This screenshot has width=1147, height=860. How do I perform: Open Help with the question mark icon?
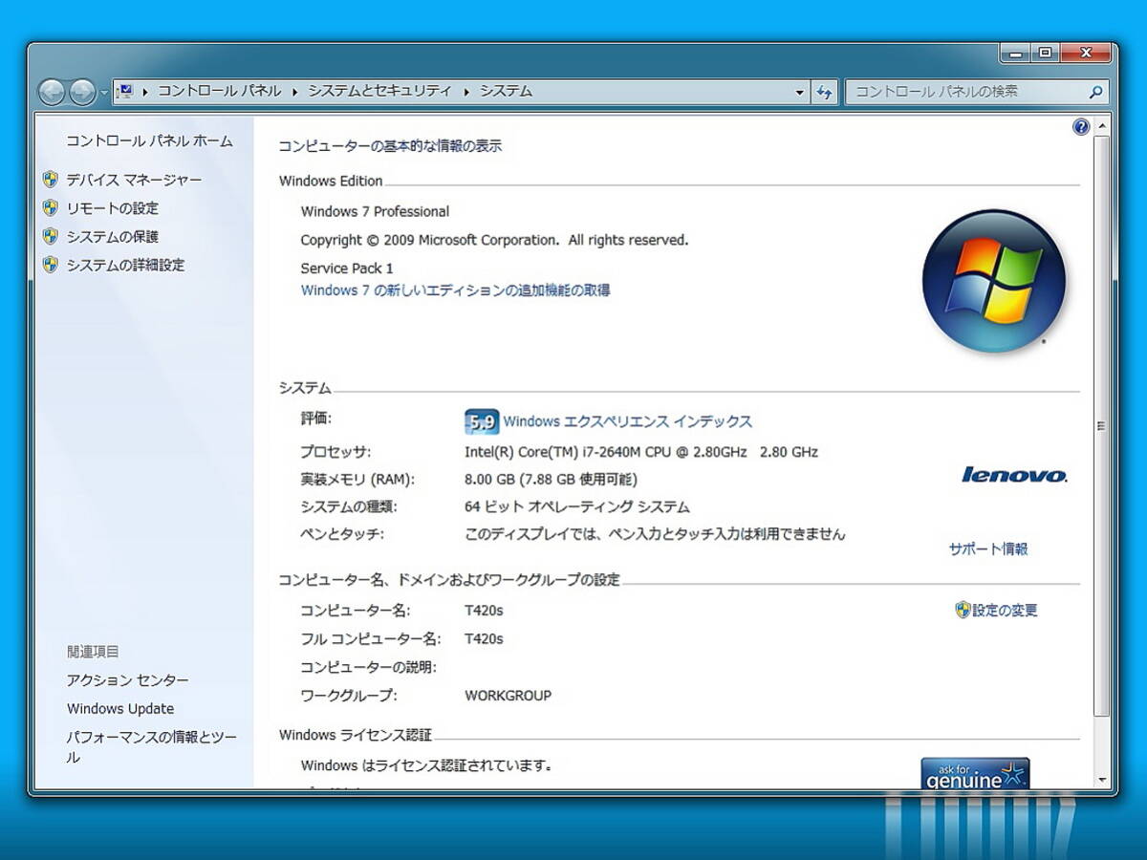tap(1081, 127)
